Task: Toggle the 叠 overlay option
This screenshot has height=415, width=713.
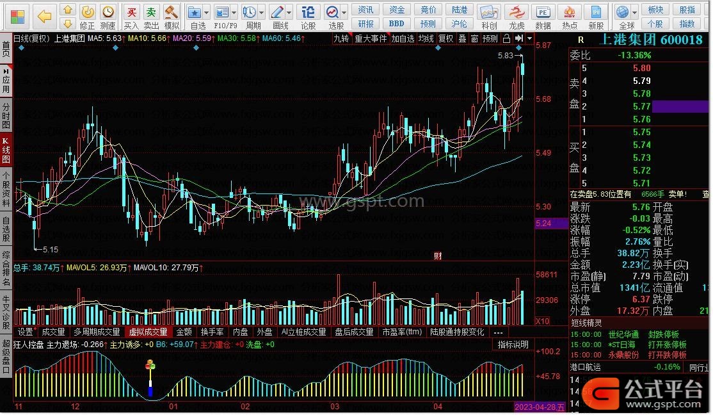Action: [x=463, y=38]
